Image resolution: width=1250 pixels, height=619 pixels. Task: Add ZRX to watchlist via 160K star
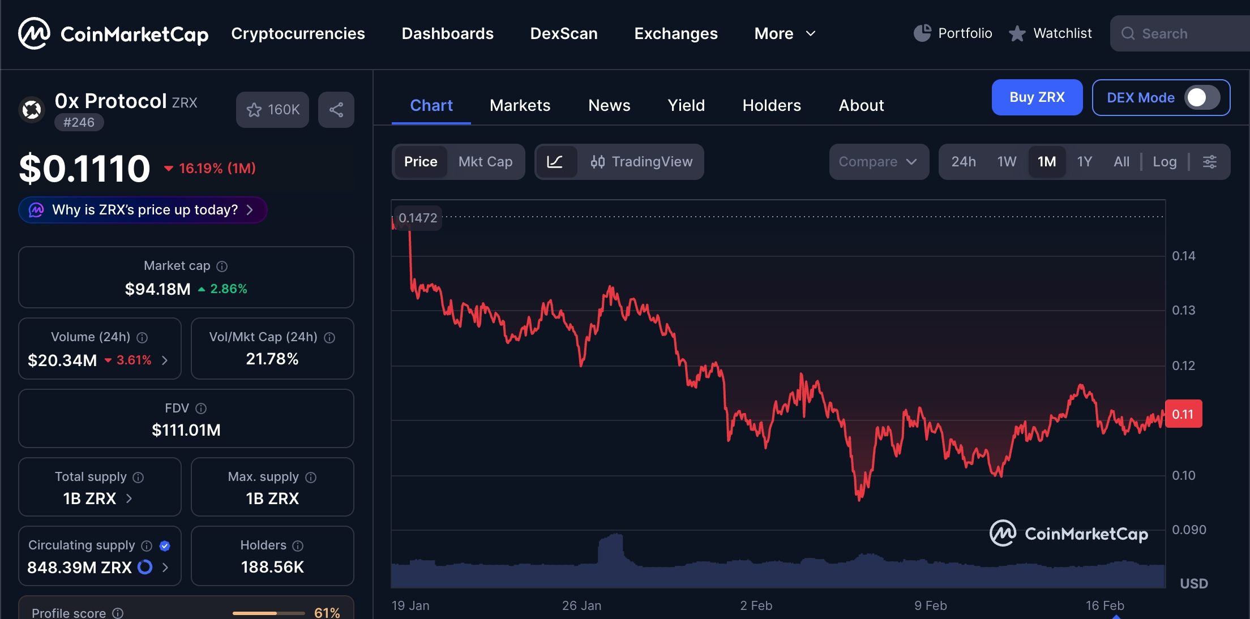click(273, 110)
